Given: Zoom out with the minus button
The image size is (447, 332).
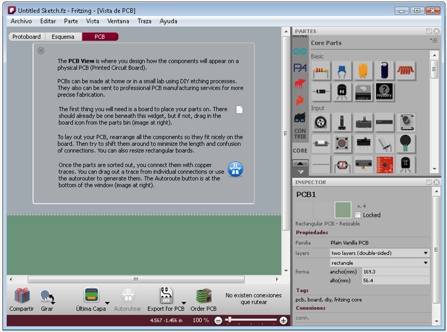Looking at the screenshot, I should (x=218, y=321).
